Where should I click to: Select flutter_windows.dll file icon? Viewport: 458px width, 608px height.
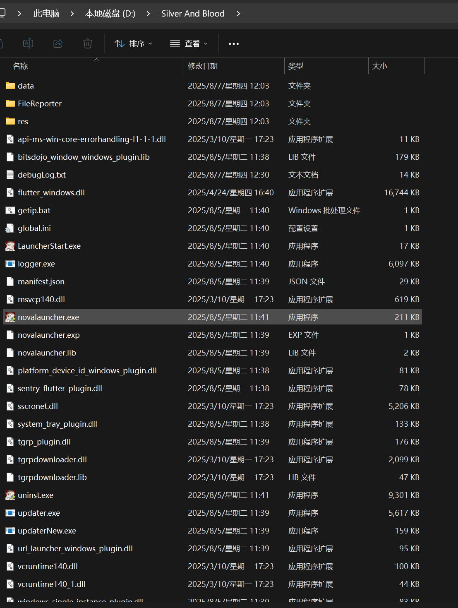(10, 192)
